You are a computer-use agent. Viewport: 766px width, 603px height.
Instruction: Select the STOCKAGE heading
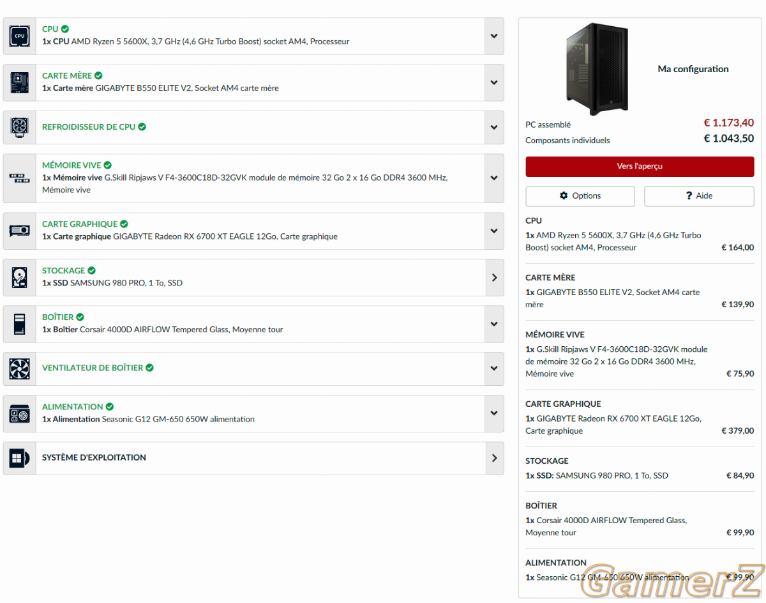(x=63, y=270)
